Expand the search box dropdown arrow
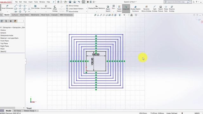The height and width of the screenshot is (114, 203). (x=191, y=2)
